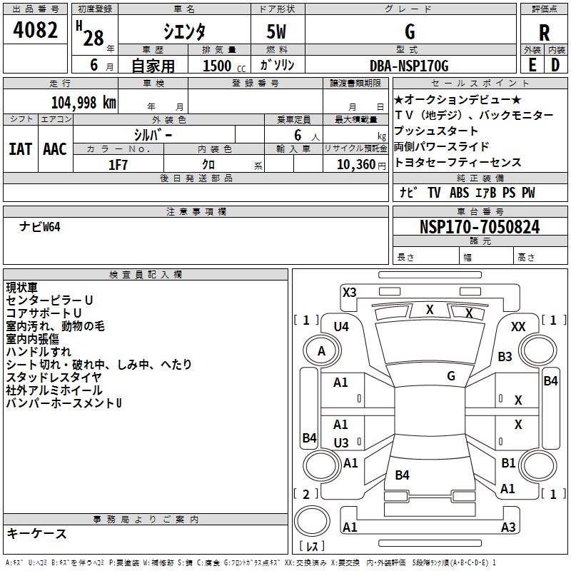
Task: Select the overall grade R value
Action: click(544, 33)
